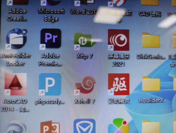The width and height of the screenshot is (176, 133).
Task: Select the Word 2016 label
Action: coord(84,12)
